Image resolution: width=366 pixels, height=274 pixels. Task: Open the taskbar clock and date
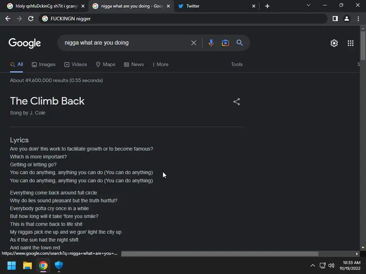pyautogui.click(x=350, y=265)
